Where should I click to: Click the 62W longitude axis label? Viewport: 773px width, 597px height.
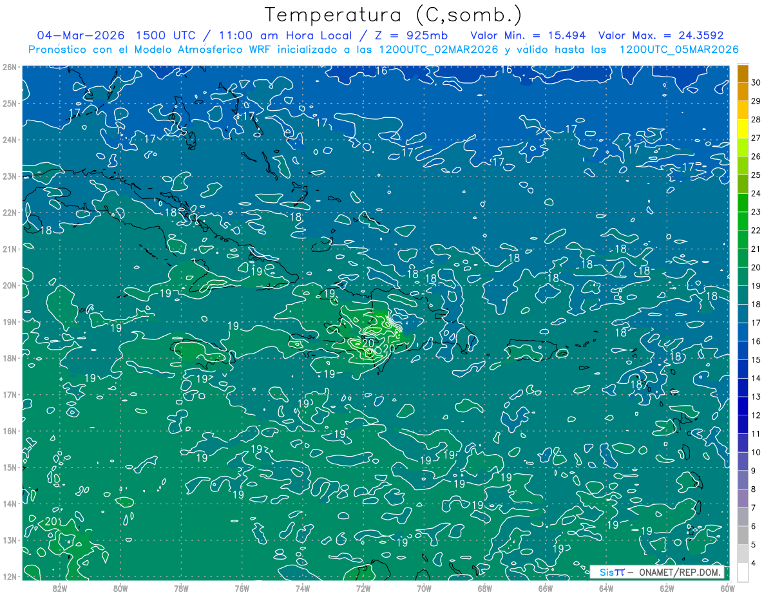tap(667, 588)
